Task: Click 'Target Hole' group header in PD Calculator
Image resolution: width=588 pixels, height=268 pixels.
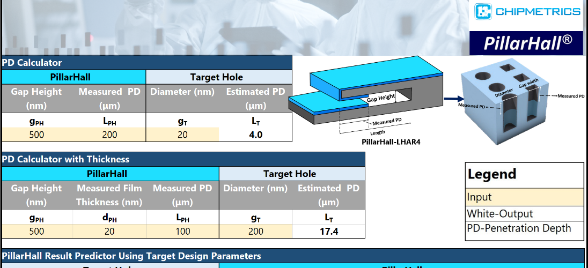Action: tap(219, 77)
